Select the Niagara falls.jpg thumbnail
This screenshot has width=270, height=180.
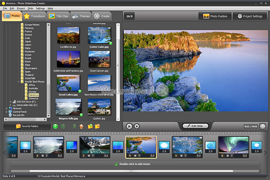(x=68, y=107)
